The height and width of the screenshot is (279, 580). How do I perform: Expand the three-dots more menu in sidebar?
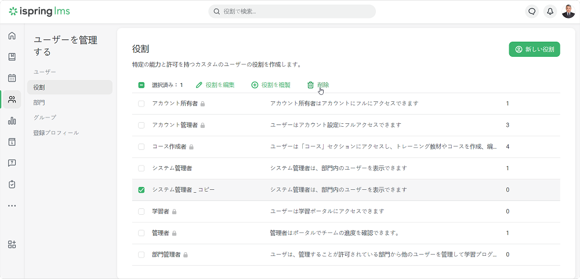point(12,205)
